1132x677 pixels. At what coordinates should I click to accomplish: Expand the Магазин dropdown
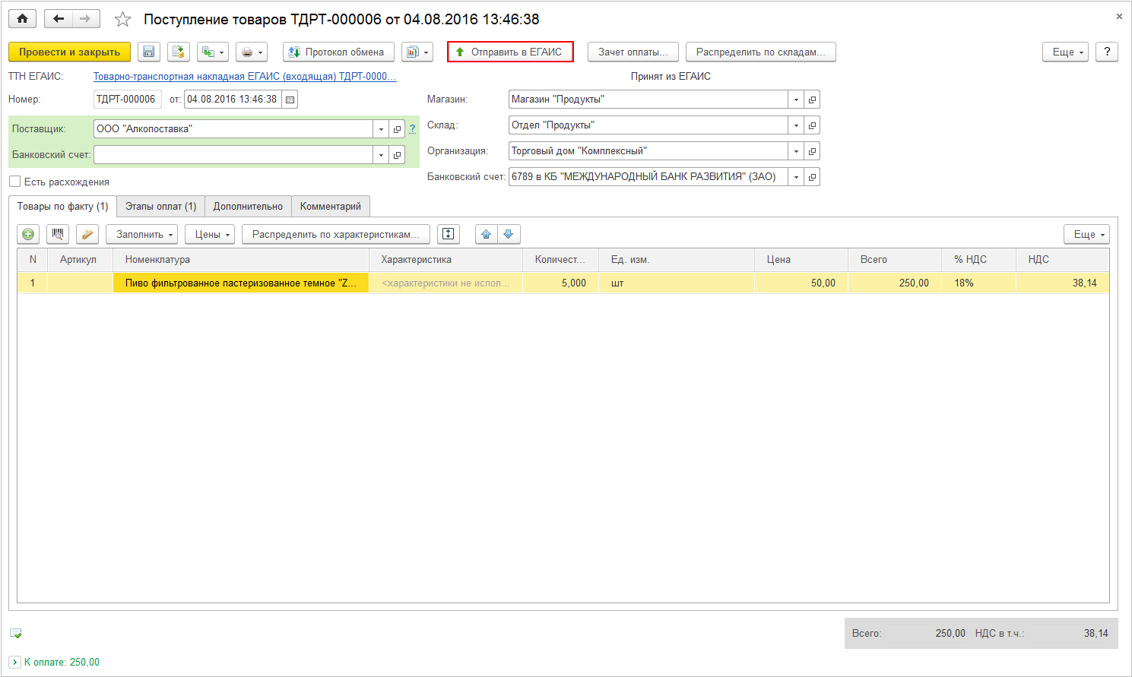point(796,100)
